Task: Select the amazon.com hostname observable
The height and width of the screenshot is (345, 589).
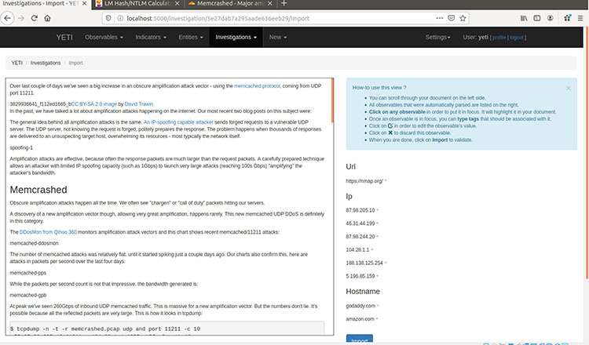Action: [x=360, y=319]
